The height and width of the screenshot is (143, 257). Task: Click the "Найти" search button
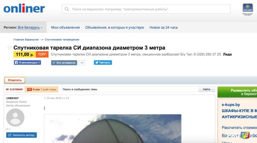pyautogui.click(x=207, y=90)
